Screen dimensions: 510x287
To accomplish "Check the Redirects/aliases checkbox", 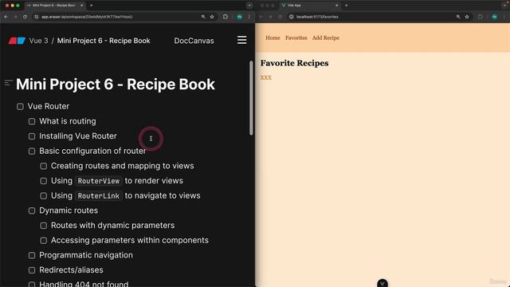I will (32, 270).
